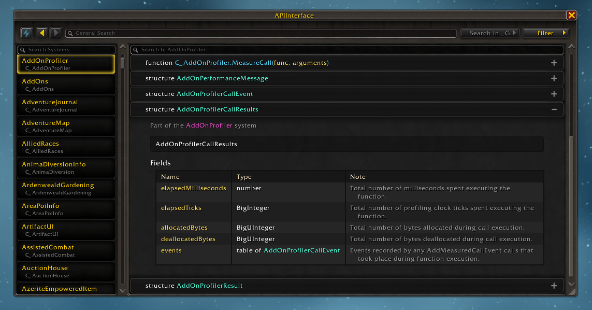Open the AdventureJournal system
The height and width of the screenshot is (310, 592).
(66, 105)
